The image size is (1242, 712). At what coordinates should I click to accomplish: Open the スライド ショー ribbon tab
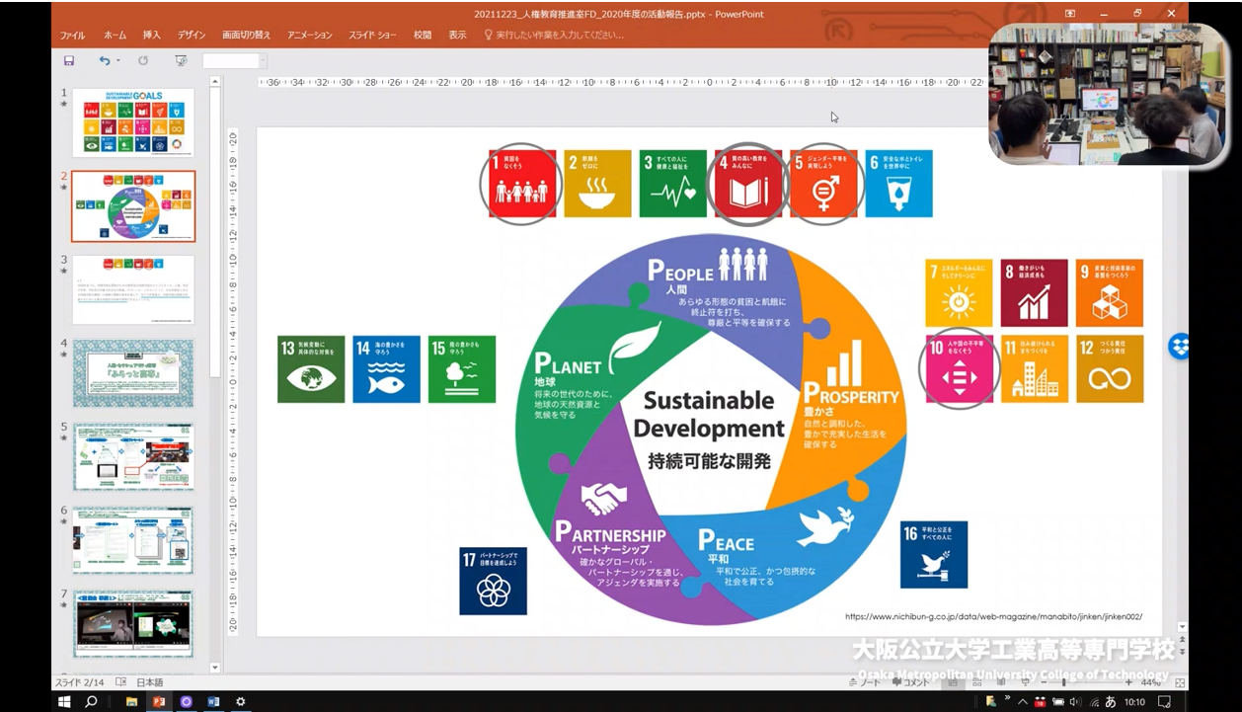(x=372, y=35)
